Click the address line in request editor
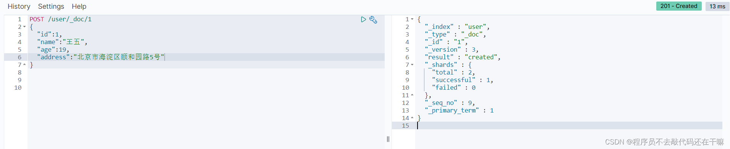Image resolution: width=730 pixels, height=149 pixels. (206, 57)
